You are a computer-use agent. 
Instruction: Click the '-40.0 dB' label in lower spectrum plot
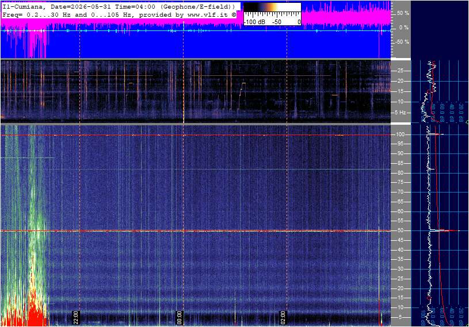(452, 316)
